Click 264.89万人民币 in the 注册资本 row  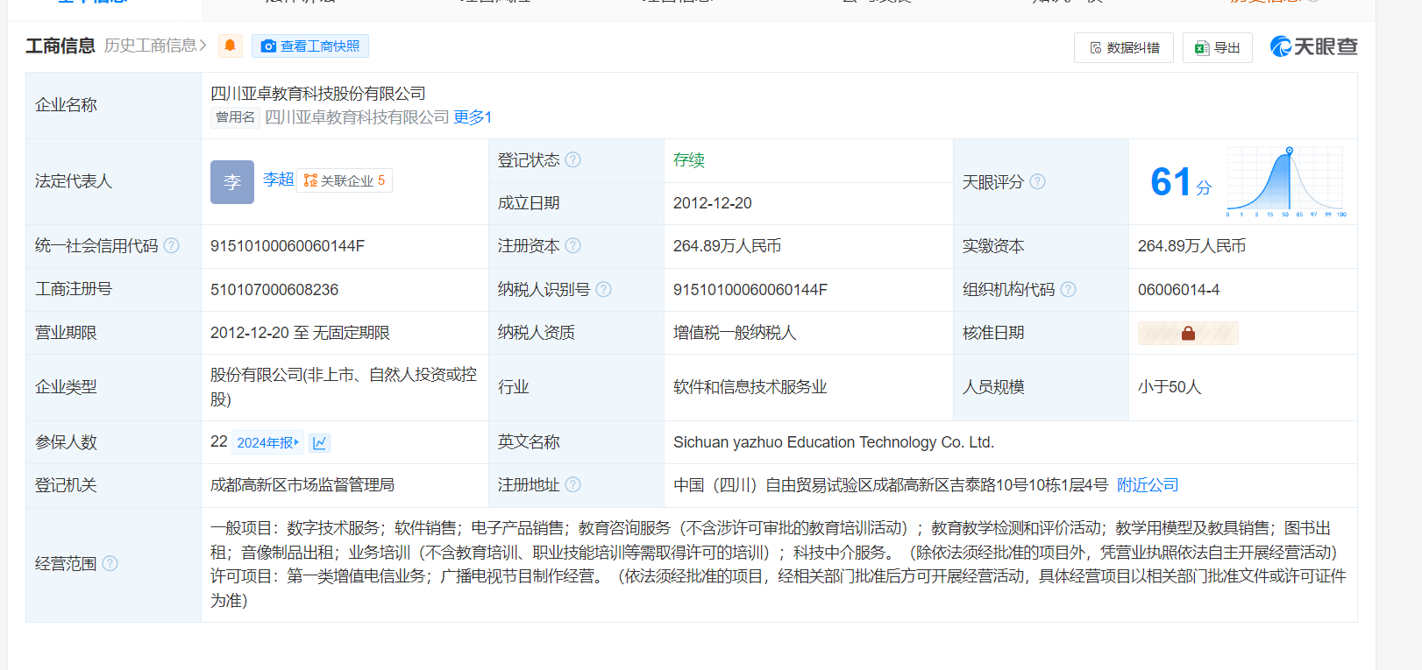(728, 246)
